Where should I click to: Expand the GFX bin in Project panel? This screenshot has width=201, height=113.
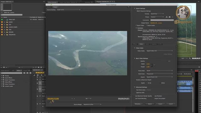[5, 24]
